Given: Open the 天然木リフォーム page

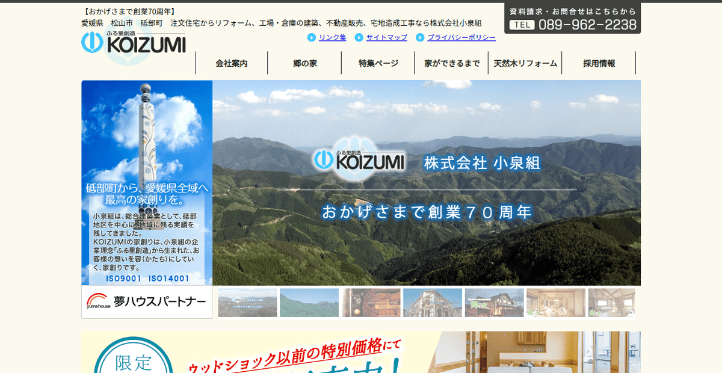Looking at the screenshot, I should point(524,62).
